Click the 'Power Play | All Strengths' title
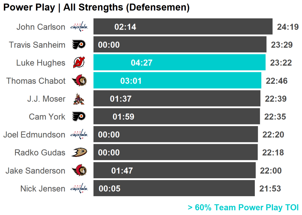This screenshot has width=302, height=215. pos(96,8)
